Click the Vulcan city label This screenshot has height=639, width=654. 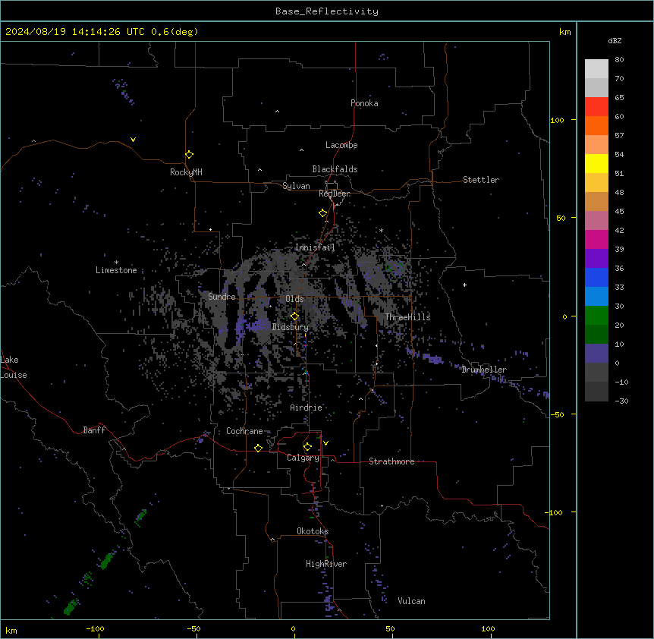(x=412, y=601)
